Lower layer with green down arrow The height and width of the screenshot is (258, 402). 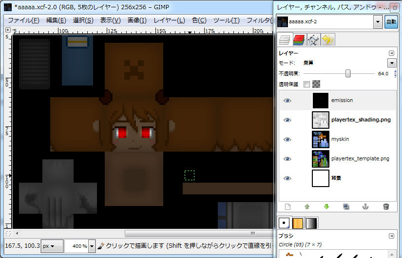point(326,206)
